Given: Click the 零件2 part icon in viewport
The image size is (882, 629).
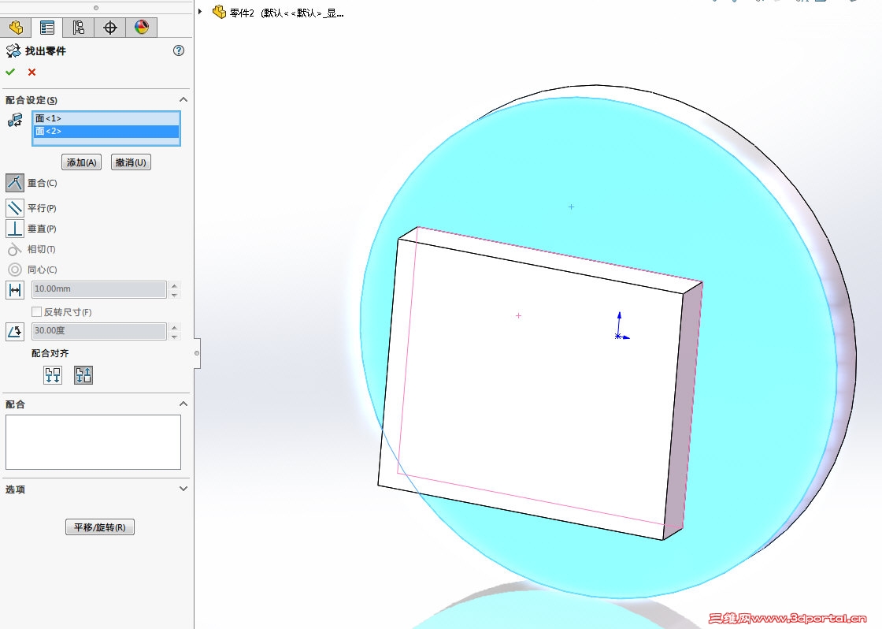Looking at the screenshot, I should pos(219,12).
